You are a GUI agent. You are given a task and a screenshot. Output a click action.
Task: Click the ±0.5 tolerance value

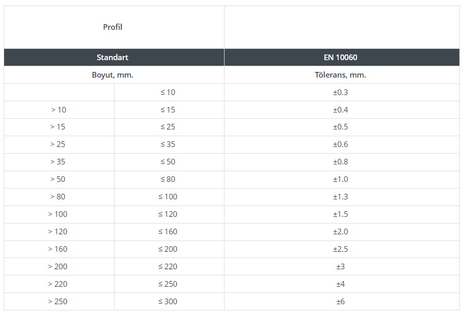[341, 127]
